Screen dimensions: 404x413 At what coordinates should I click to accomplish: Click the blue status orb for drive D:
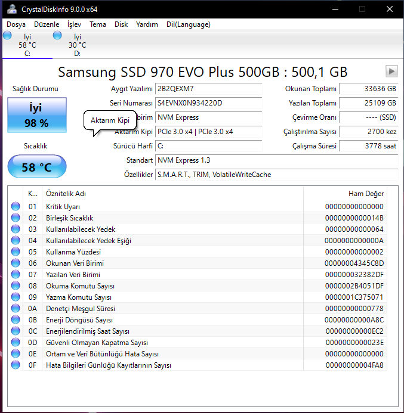(57, 35)
